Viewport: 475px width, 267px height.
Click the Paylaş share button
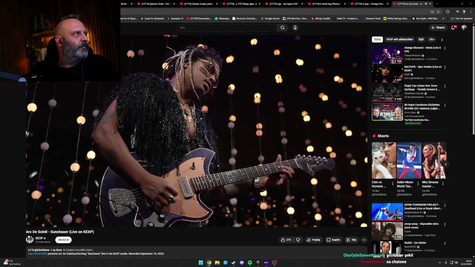[x=313, y=240]
